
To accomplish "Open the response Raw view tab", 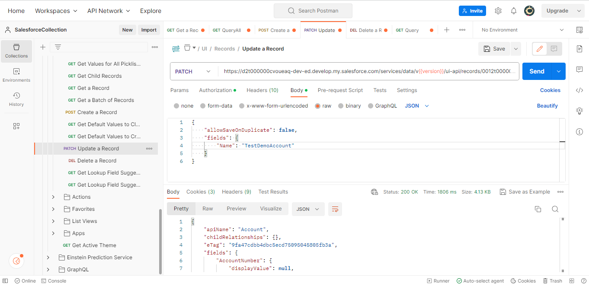I will pyautogui.click(x=208, y=209).
